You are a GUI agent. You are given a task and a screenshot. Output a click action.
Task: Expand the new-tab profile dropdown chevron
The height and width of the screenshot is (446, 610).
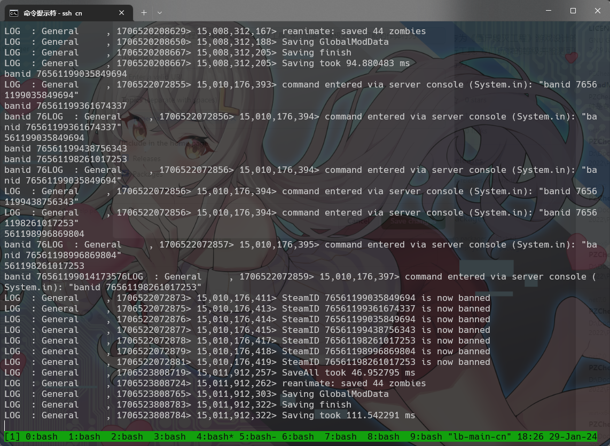[x=160, y=13]
